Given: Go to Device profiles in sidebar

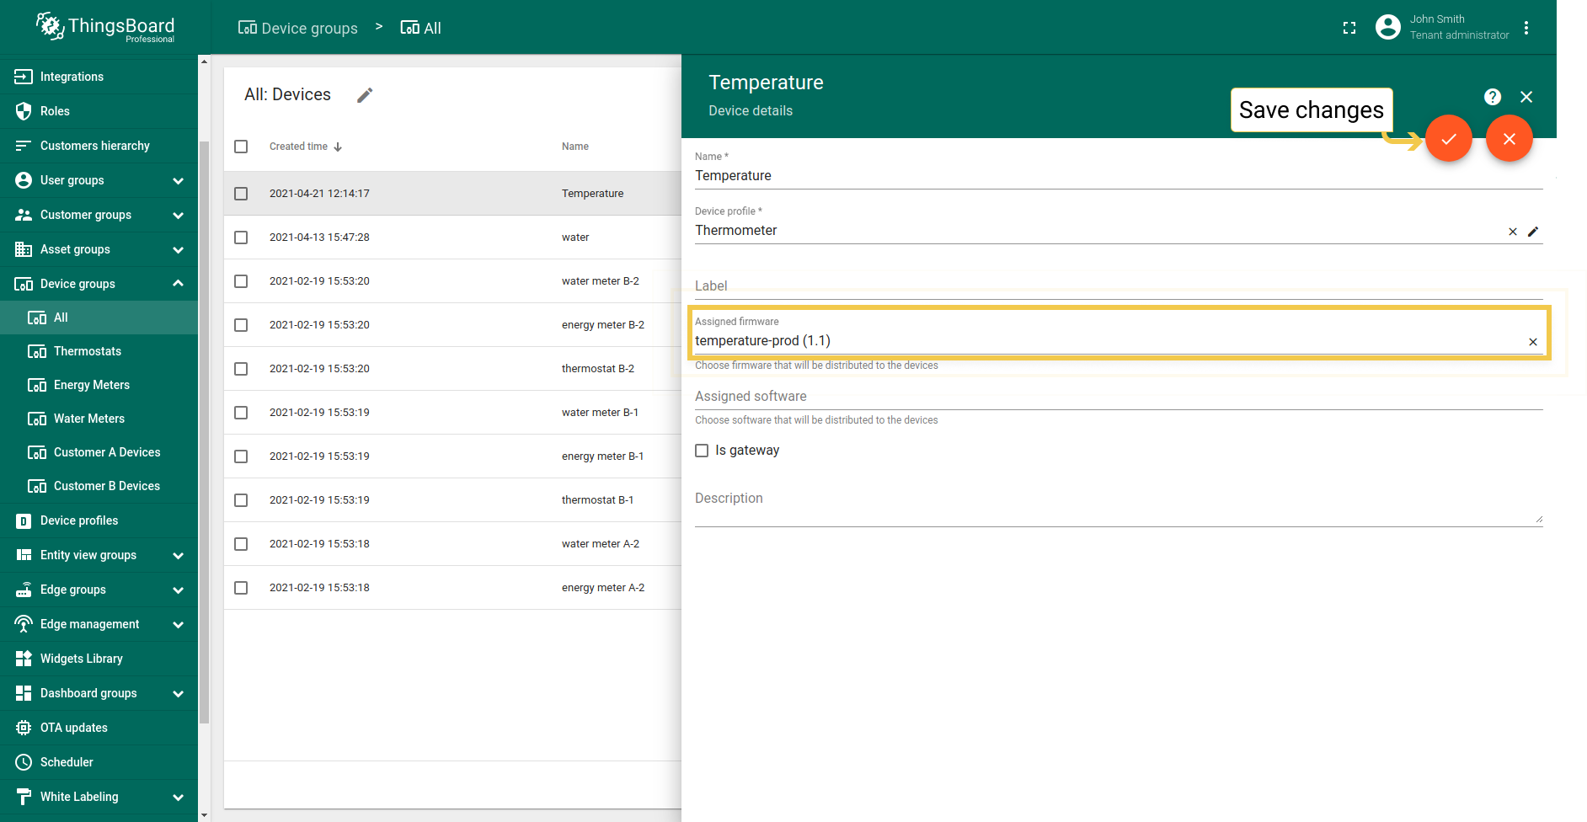Looking at the screenshot, I should (x=79, y=520).
